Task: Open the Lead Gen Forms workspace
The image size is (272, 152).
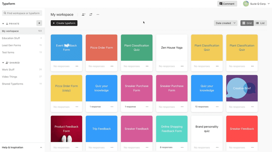Action: (x=22, y=45)
